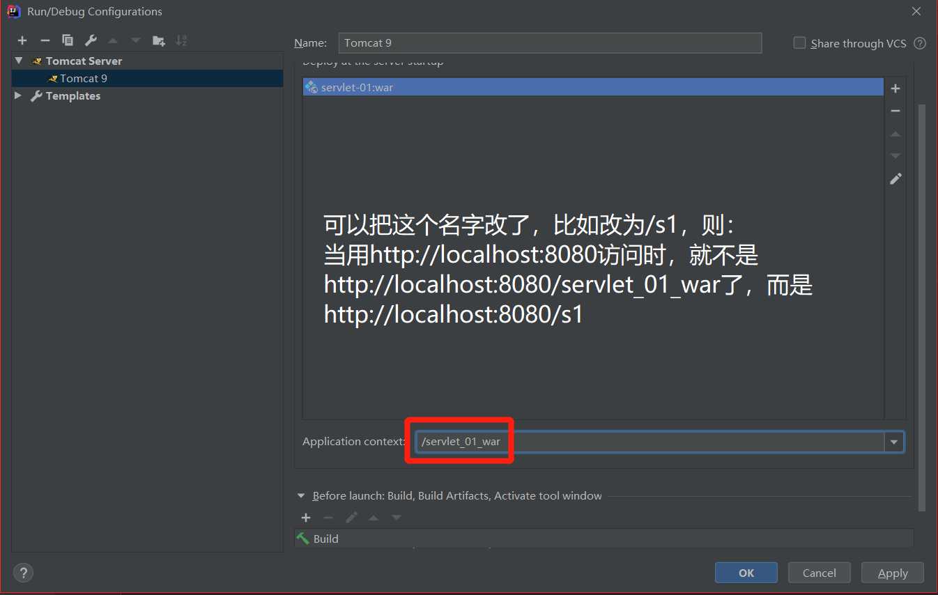The width and height of the screenshot is (938, 595).
Task: Edit before launch task pencil icon
Action: point(352,518)
